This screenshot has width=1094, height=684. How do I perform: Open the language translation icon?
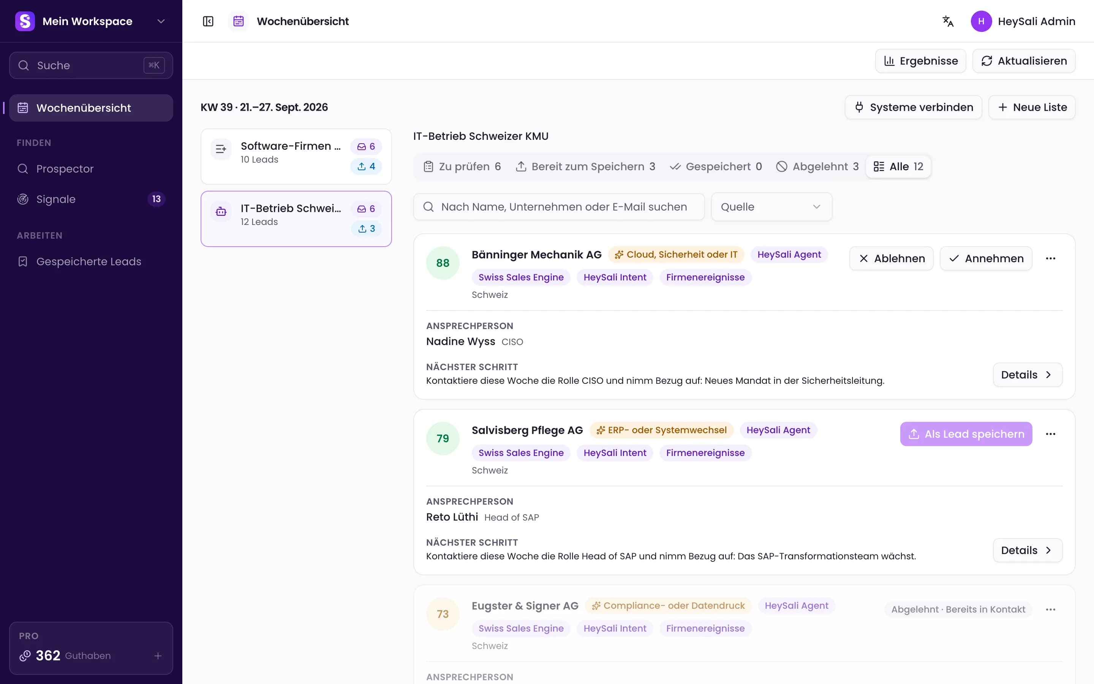click(948, 21)
